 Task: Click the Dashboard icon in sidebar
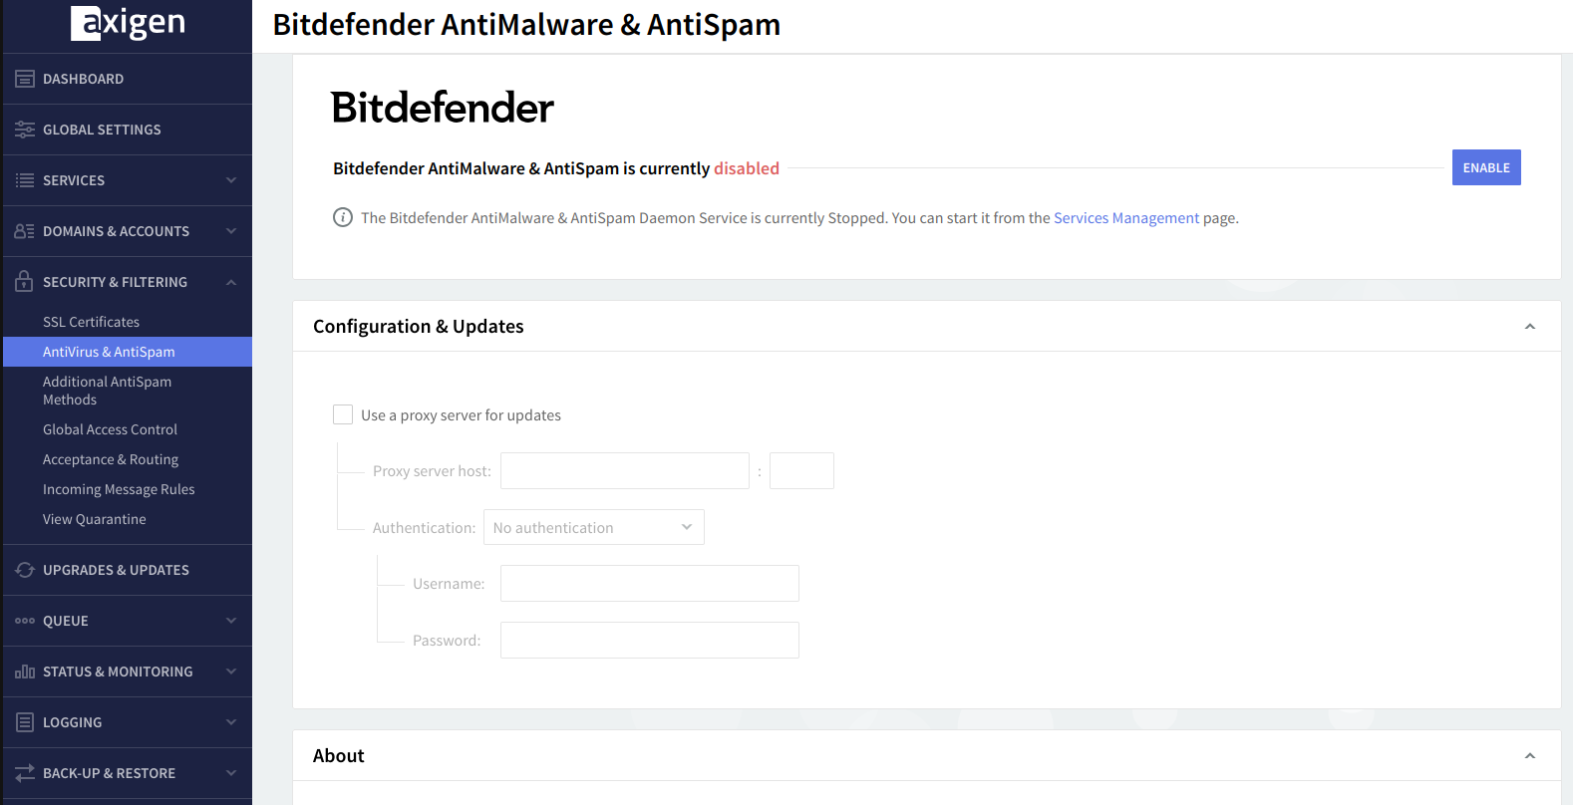coord(25,79)
